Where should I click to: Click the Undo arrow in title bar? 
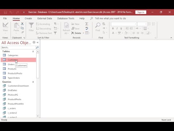(x=11, y=12)
